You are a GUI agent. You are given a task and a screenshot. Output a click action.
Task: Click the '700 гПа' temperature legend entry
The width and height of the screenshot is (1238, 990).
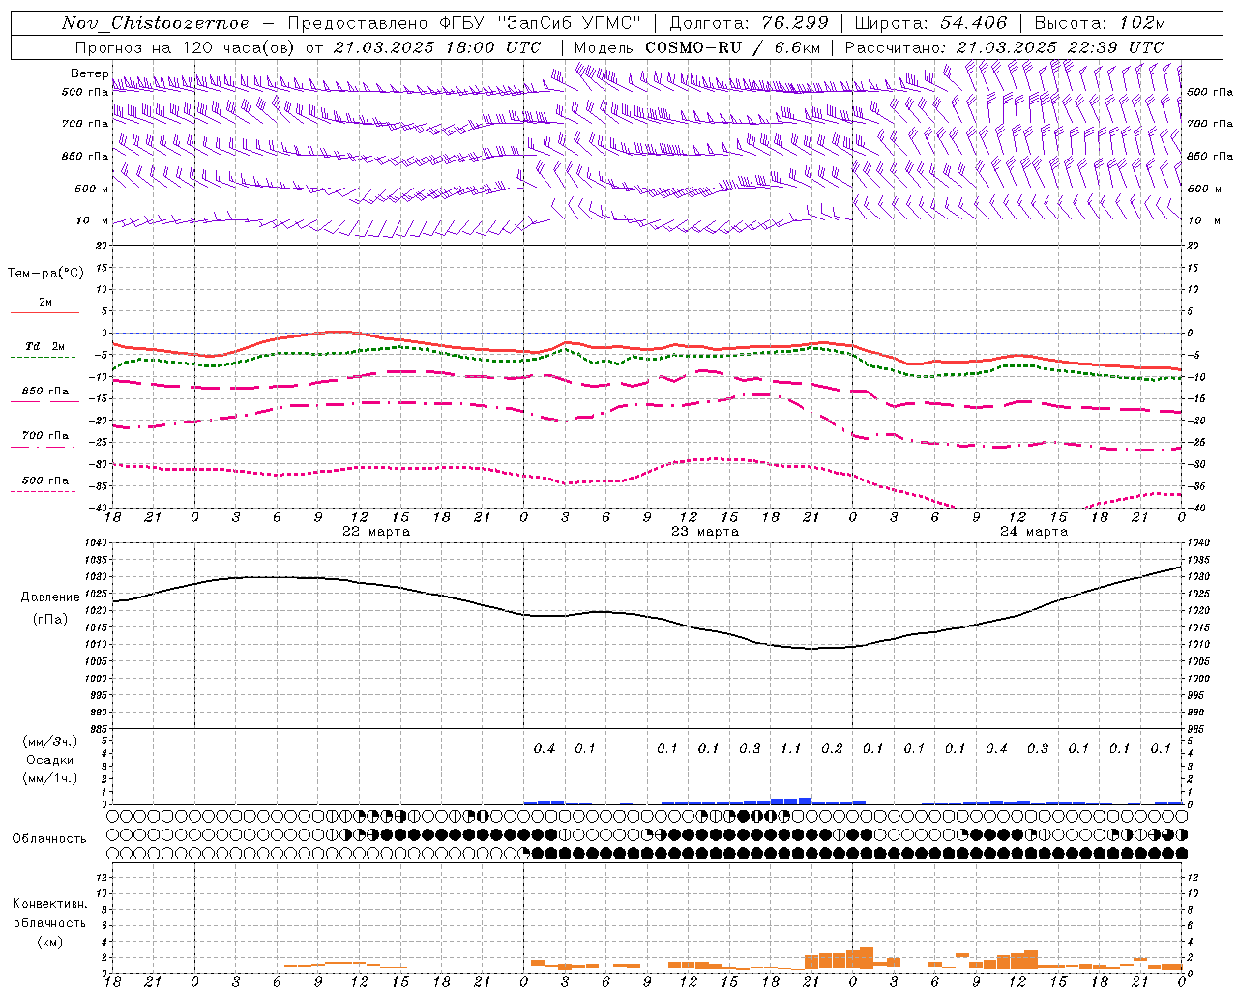[44, 436]
